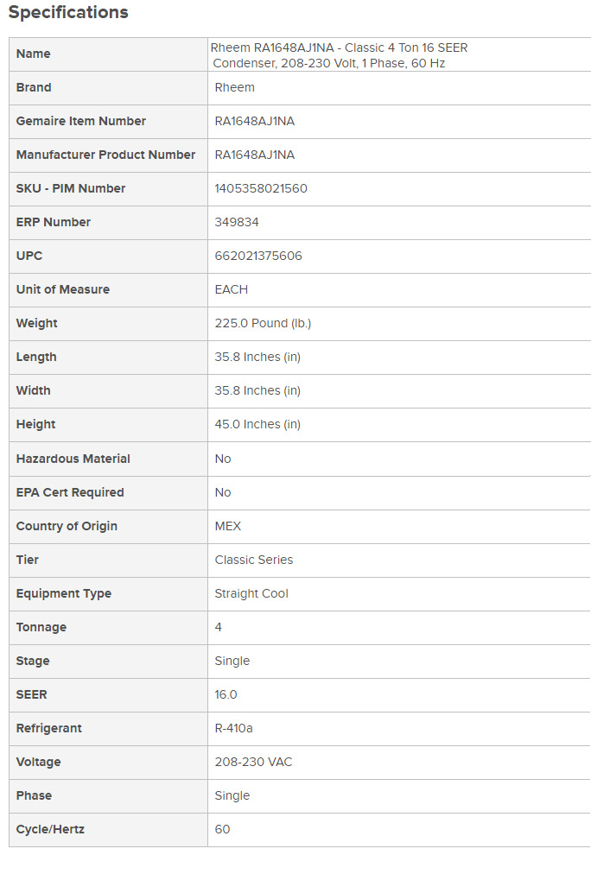Image resolution: width=591 pixels, height=893 pixels.
Task: Click the Height value 45.0 Inches
Action: (257, 424)
